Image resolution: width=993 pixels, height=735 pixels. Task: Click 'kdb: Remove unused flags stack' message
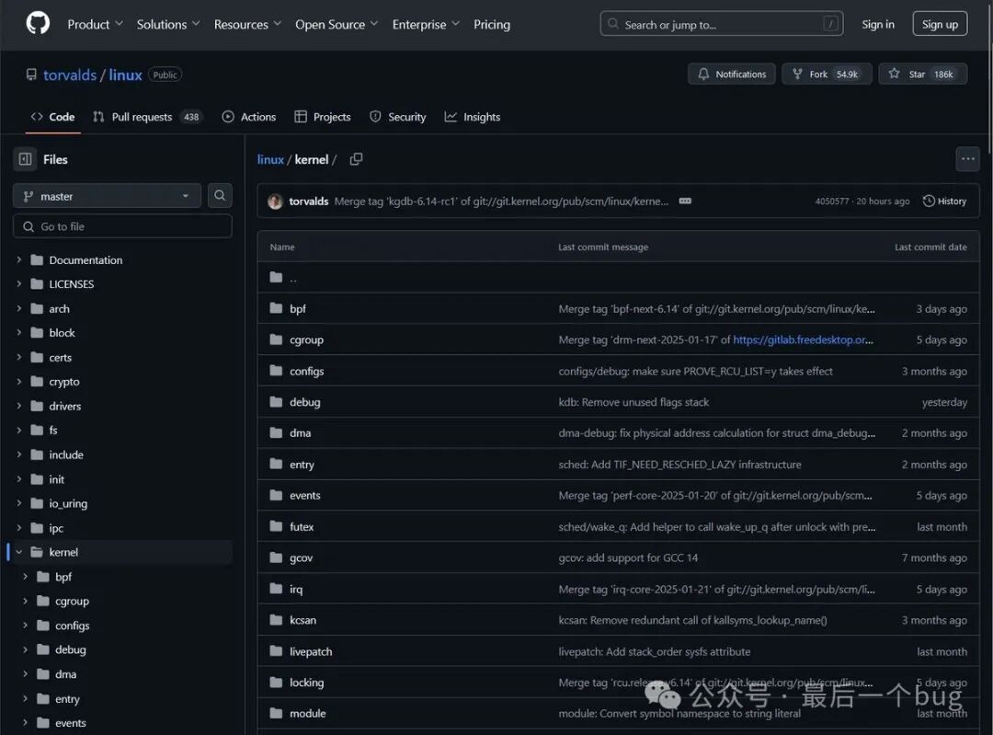click(633, 402)
